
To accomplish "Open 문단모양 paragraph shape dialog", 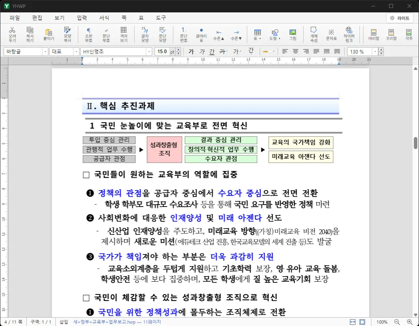I will [163, 34].
